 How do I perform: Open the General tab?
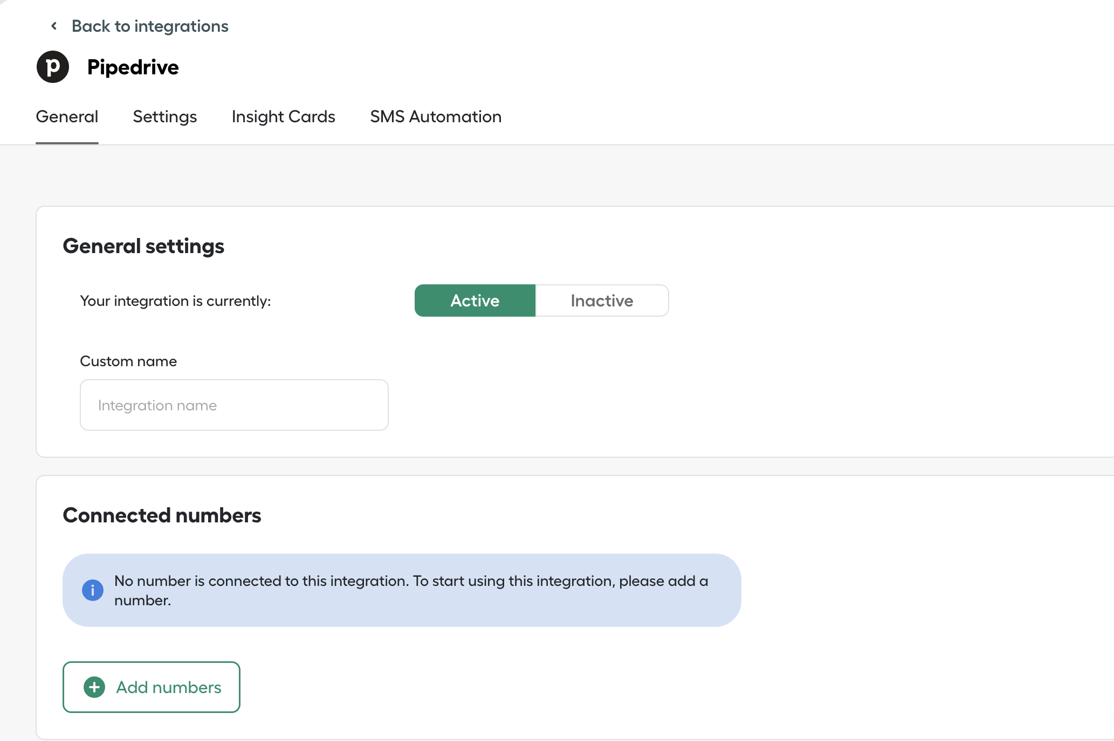click(67, 116)
